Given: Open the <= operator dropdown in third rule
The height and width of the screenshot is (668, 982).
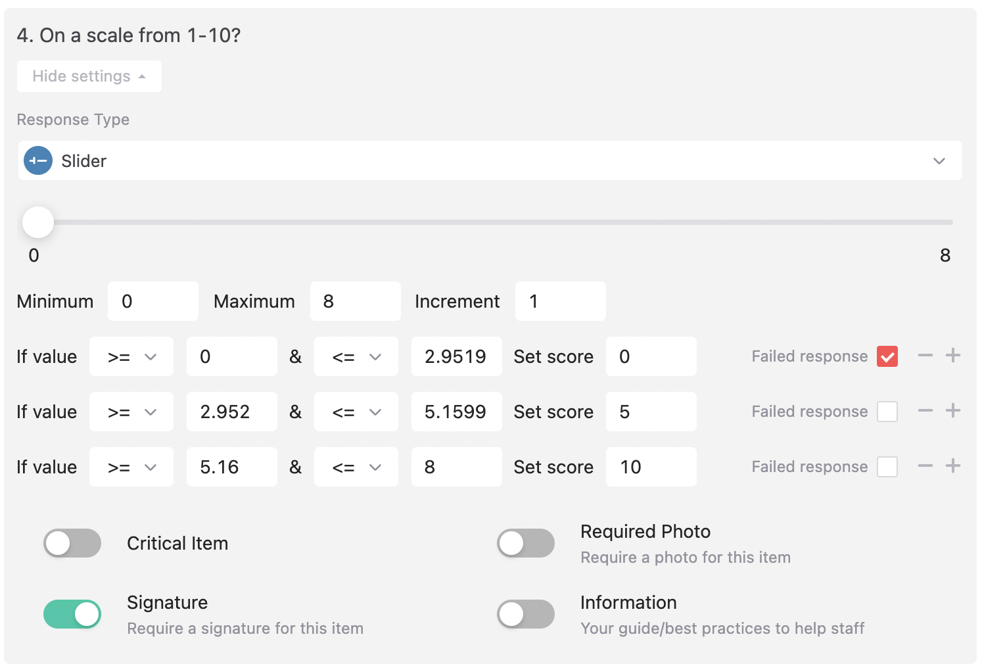Looking at the screenshot, I should click(356, 467).
